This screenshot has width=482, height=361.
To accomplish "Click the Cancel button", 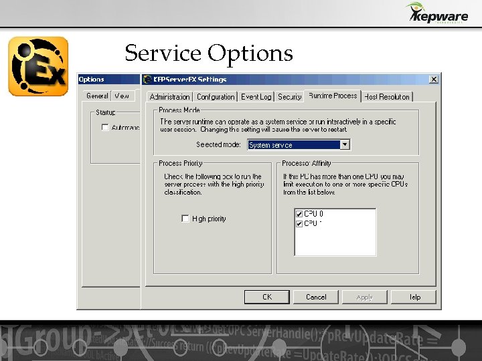I will pos(316,297).
